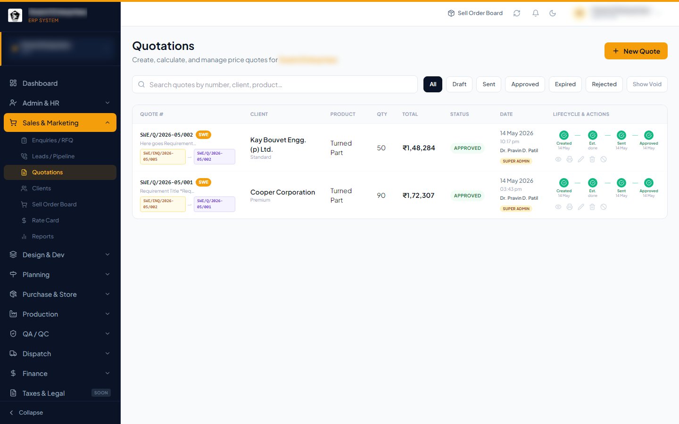The height and width of the screenshot is (424, 679).
Task: Click Sent step icon for Kay Bouvet quote
Action: point(621,135)
